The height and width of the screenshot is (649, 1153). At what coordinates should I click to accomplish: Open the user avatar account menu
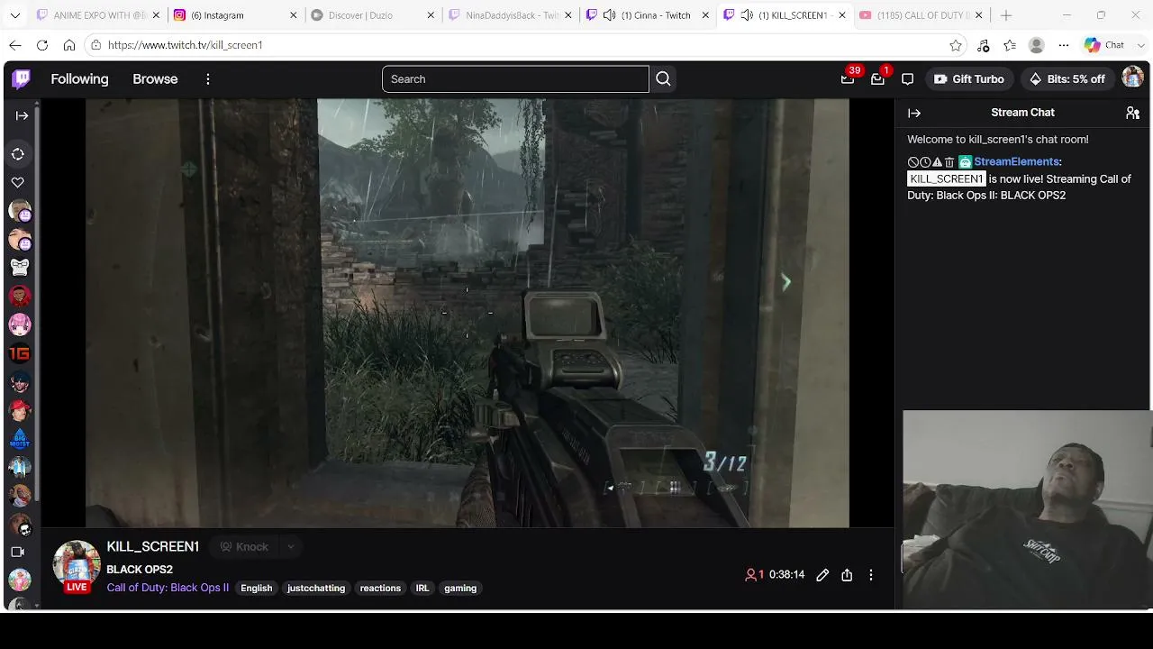coord(1132,79)
